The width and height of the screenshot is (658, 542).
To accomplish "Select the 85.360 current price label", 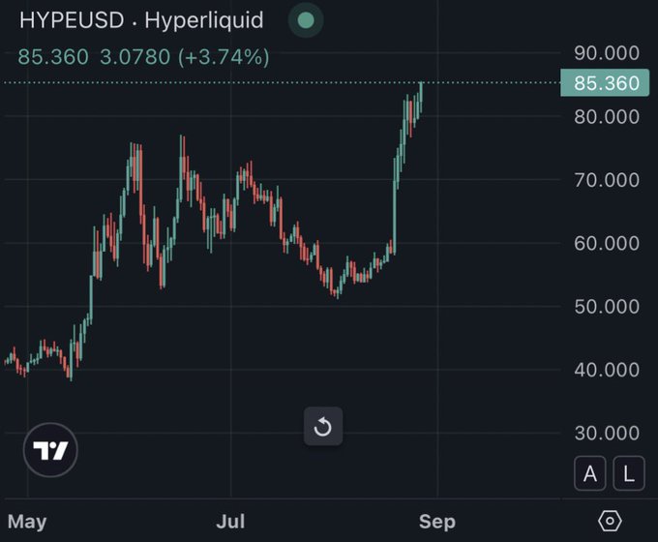I will coord(605,82).
